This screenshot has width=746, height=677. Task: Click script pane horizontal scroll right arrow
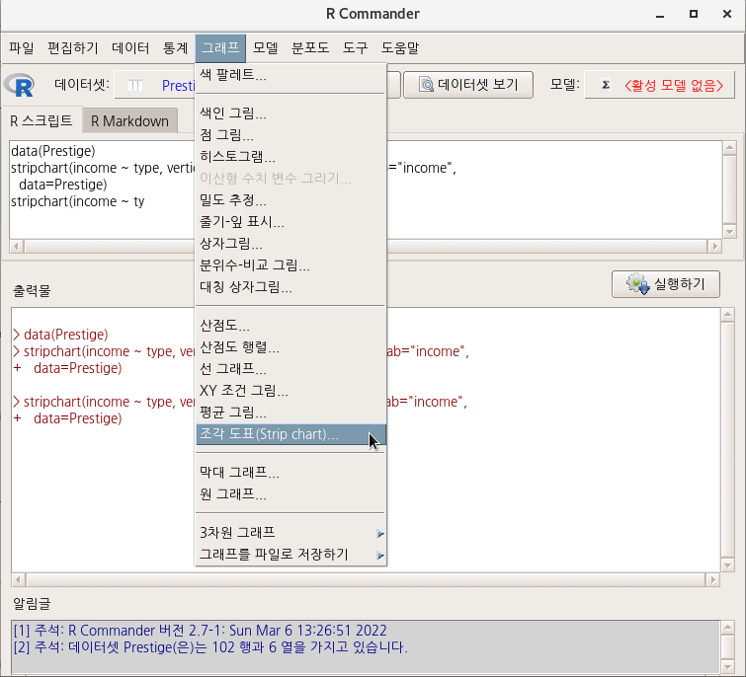tap(713, 246)
